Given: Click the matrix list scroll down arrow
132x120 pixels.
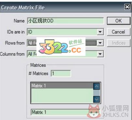Looking at the screenshot, I should click(x=97, y=99).
